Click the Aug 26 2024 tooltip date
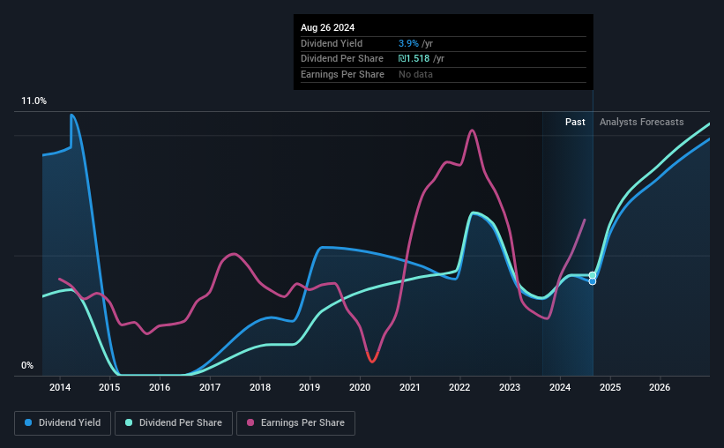Image resolution: width=724 pixels, height=448 pixels. click(327, 27)
